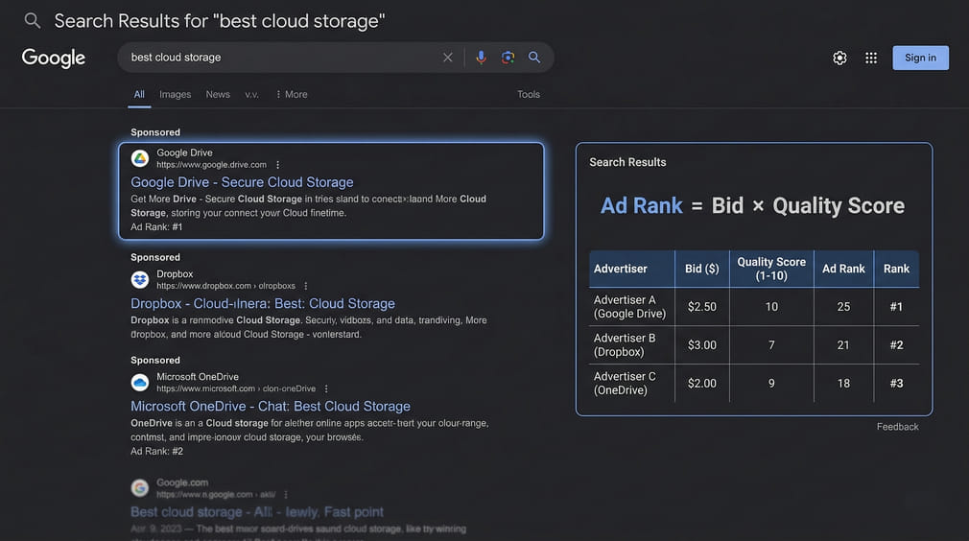Open the Tools options

point(529,94)
